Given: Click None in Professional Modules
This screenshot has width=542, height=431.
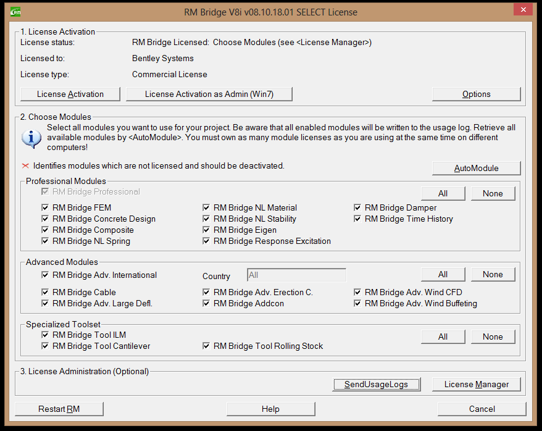Looking at the screenshot, I should (493, 193).
